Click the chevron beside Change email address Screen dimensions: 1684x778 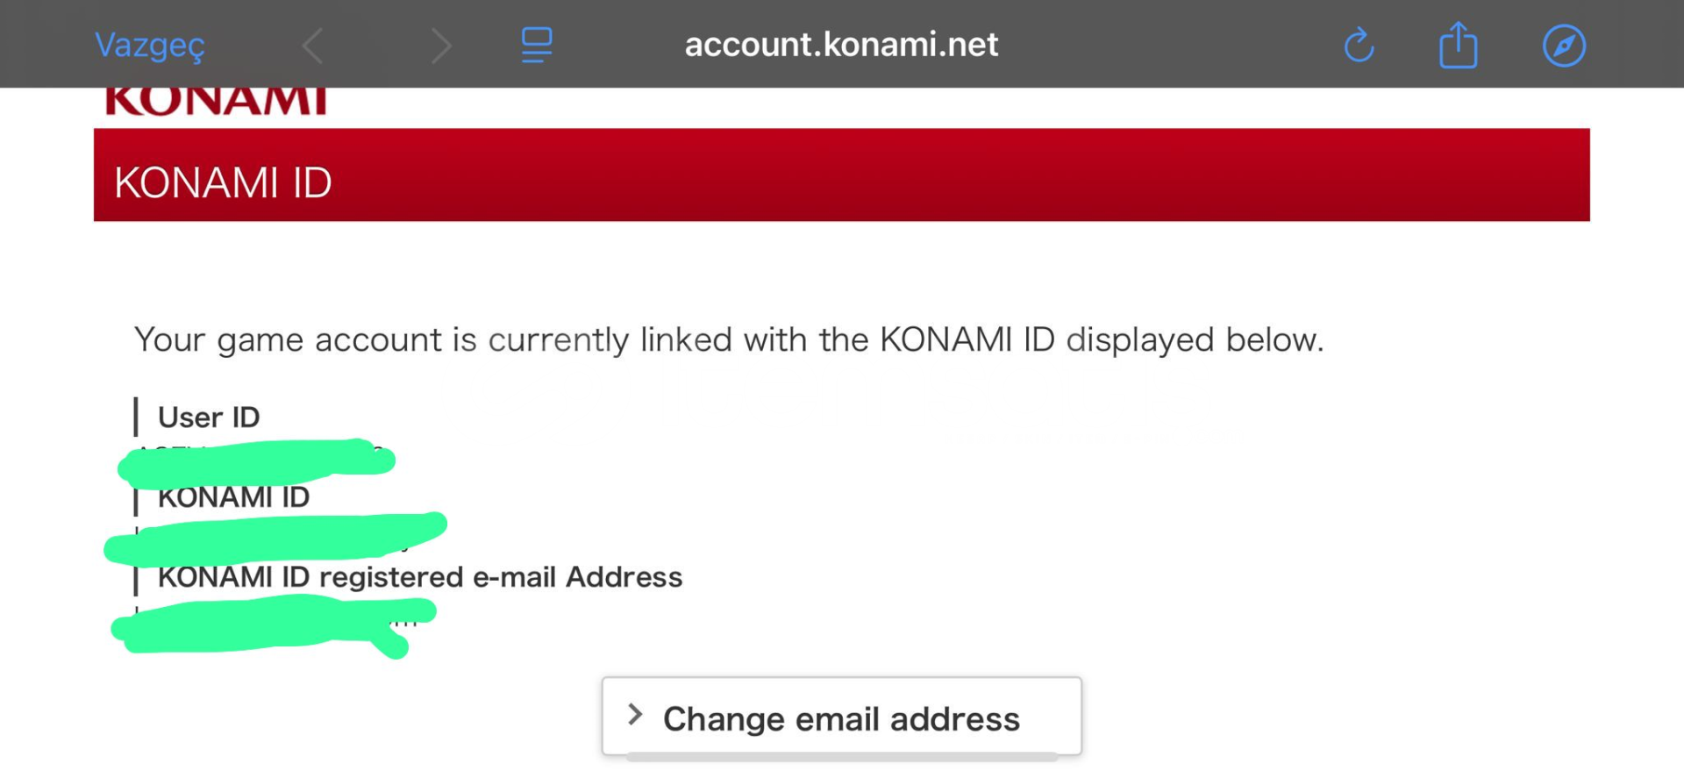[636, 716]
